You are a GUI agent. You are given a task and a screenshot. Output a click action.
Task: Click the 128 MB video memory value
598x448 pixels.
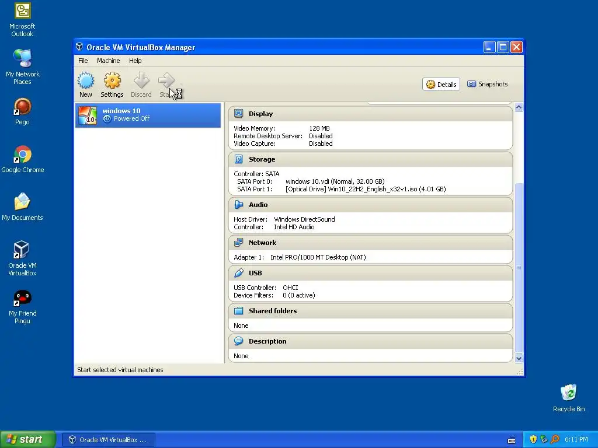(x=319, y=128)
